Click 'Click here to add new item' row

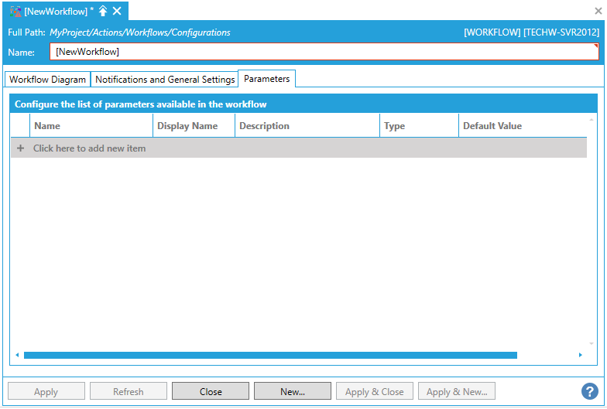coord(89,148)
